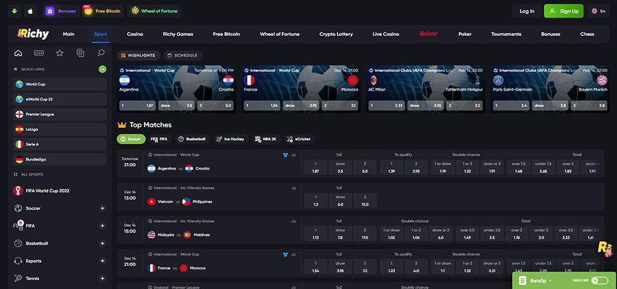Collapse Quick Links with green minus button

tap(102, 69)
